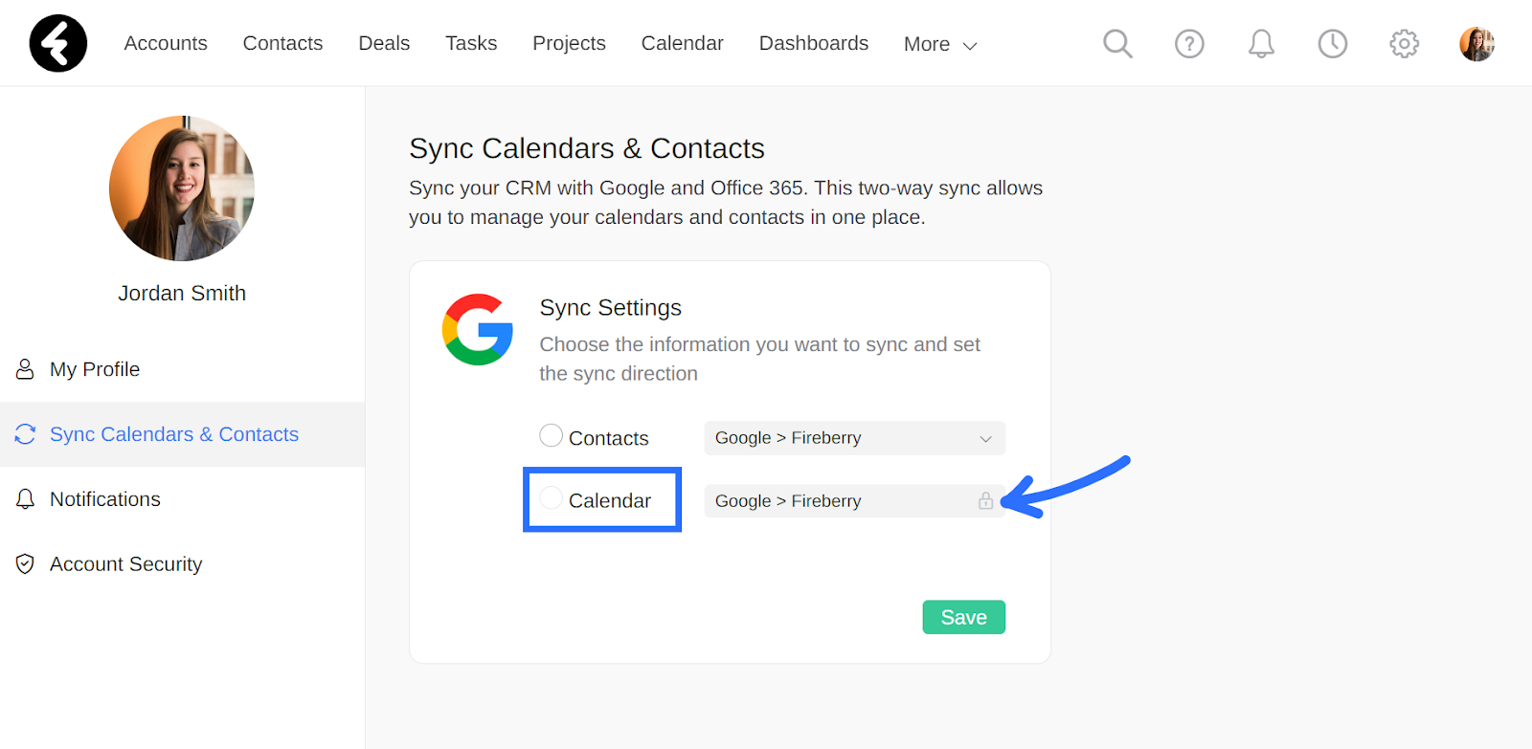The width and height of the screenshot is (1532, 749).
Task: Open the recent history clock icon
Action: [x=1333, y=43]
